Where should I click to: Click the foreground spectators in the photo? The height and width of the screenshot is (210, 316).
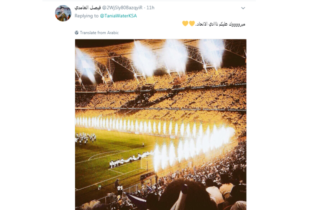[x=194, y=193]
